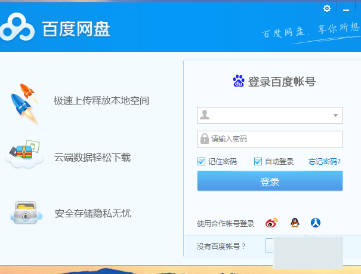
Task: Click the cloud download files icon
Action: coord(24,154)
